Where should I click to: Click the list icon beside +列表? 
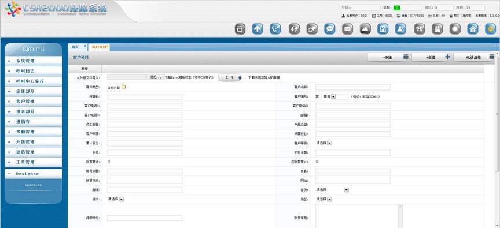coord(406,57)
